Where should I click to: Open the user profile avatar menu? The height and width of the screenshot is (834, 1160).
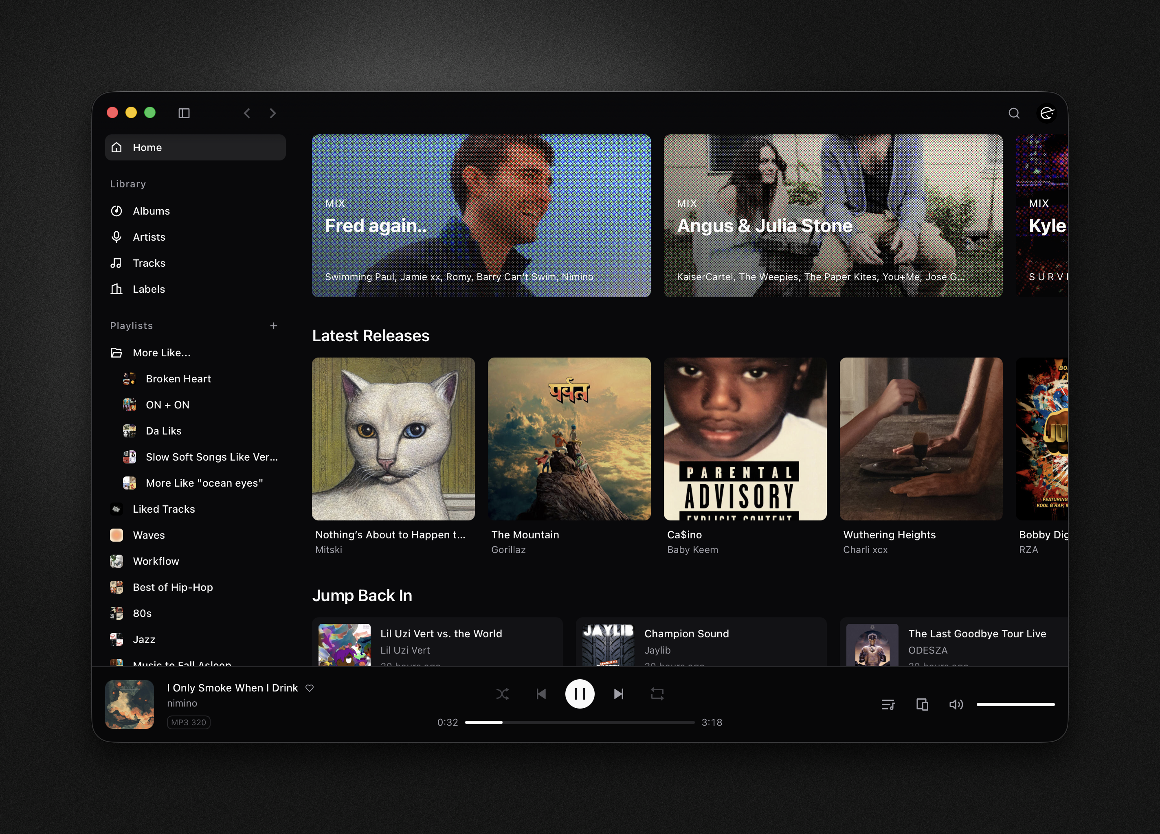pos(1048,113)
